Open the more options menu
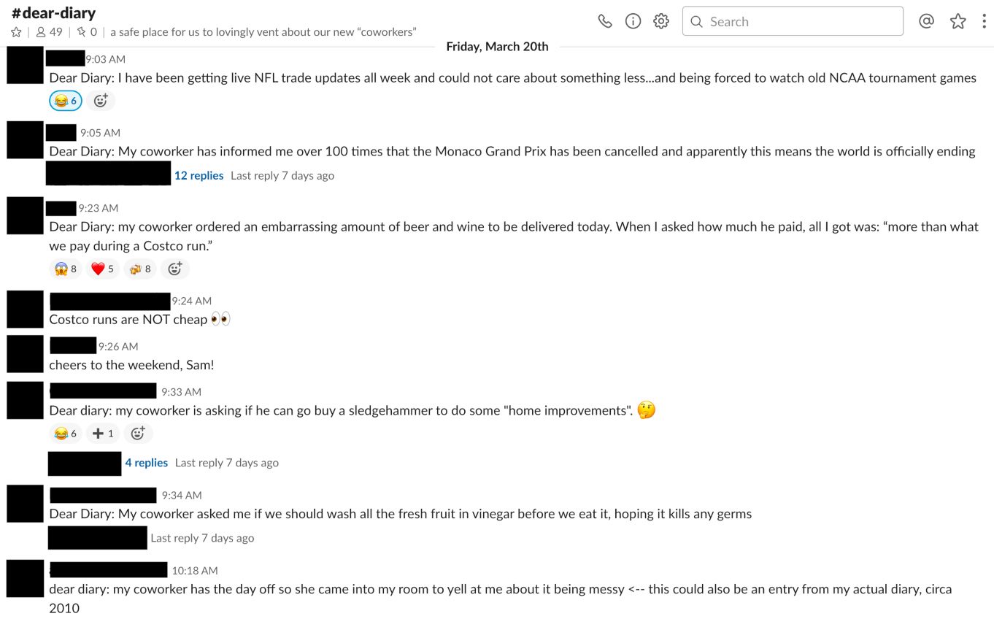 coord(984,21)
